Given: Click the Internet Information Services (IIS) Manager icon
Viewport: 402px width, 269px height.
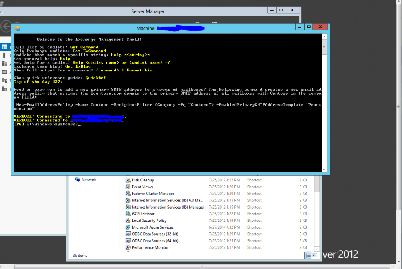Looking at the screenshot, I should 128,207.
